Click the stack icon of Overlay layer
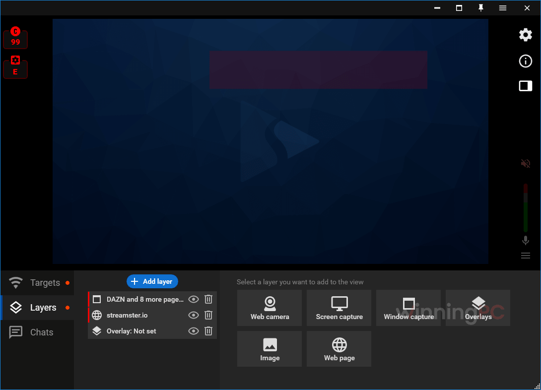 click(x=97, y=331)
